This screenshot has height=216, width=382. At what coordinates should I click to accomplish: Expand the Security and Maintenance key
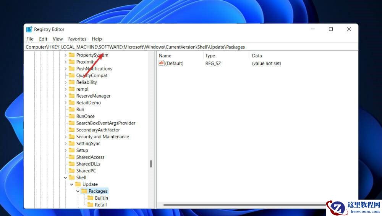click(x=65, y=137)
